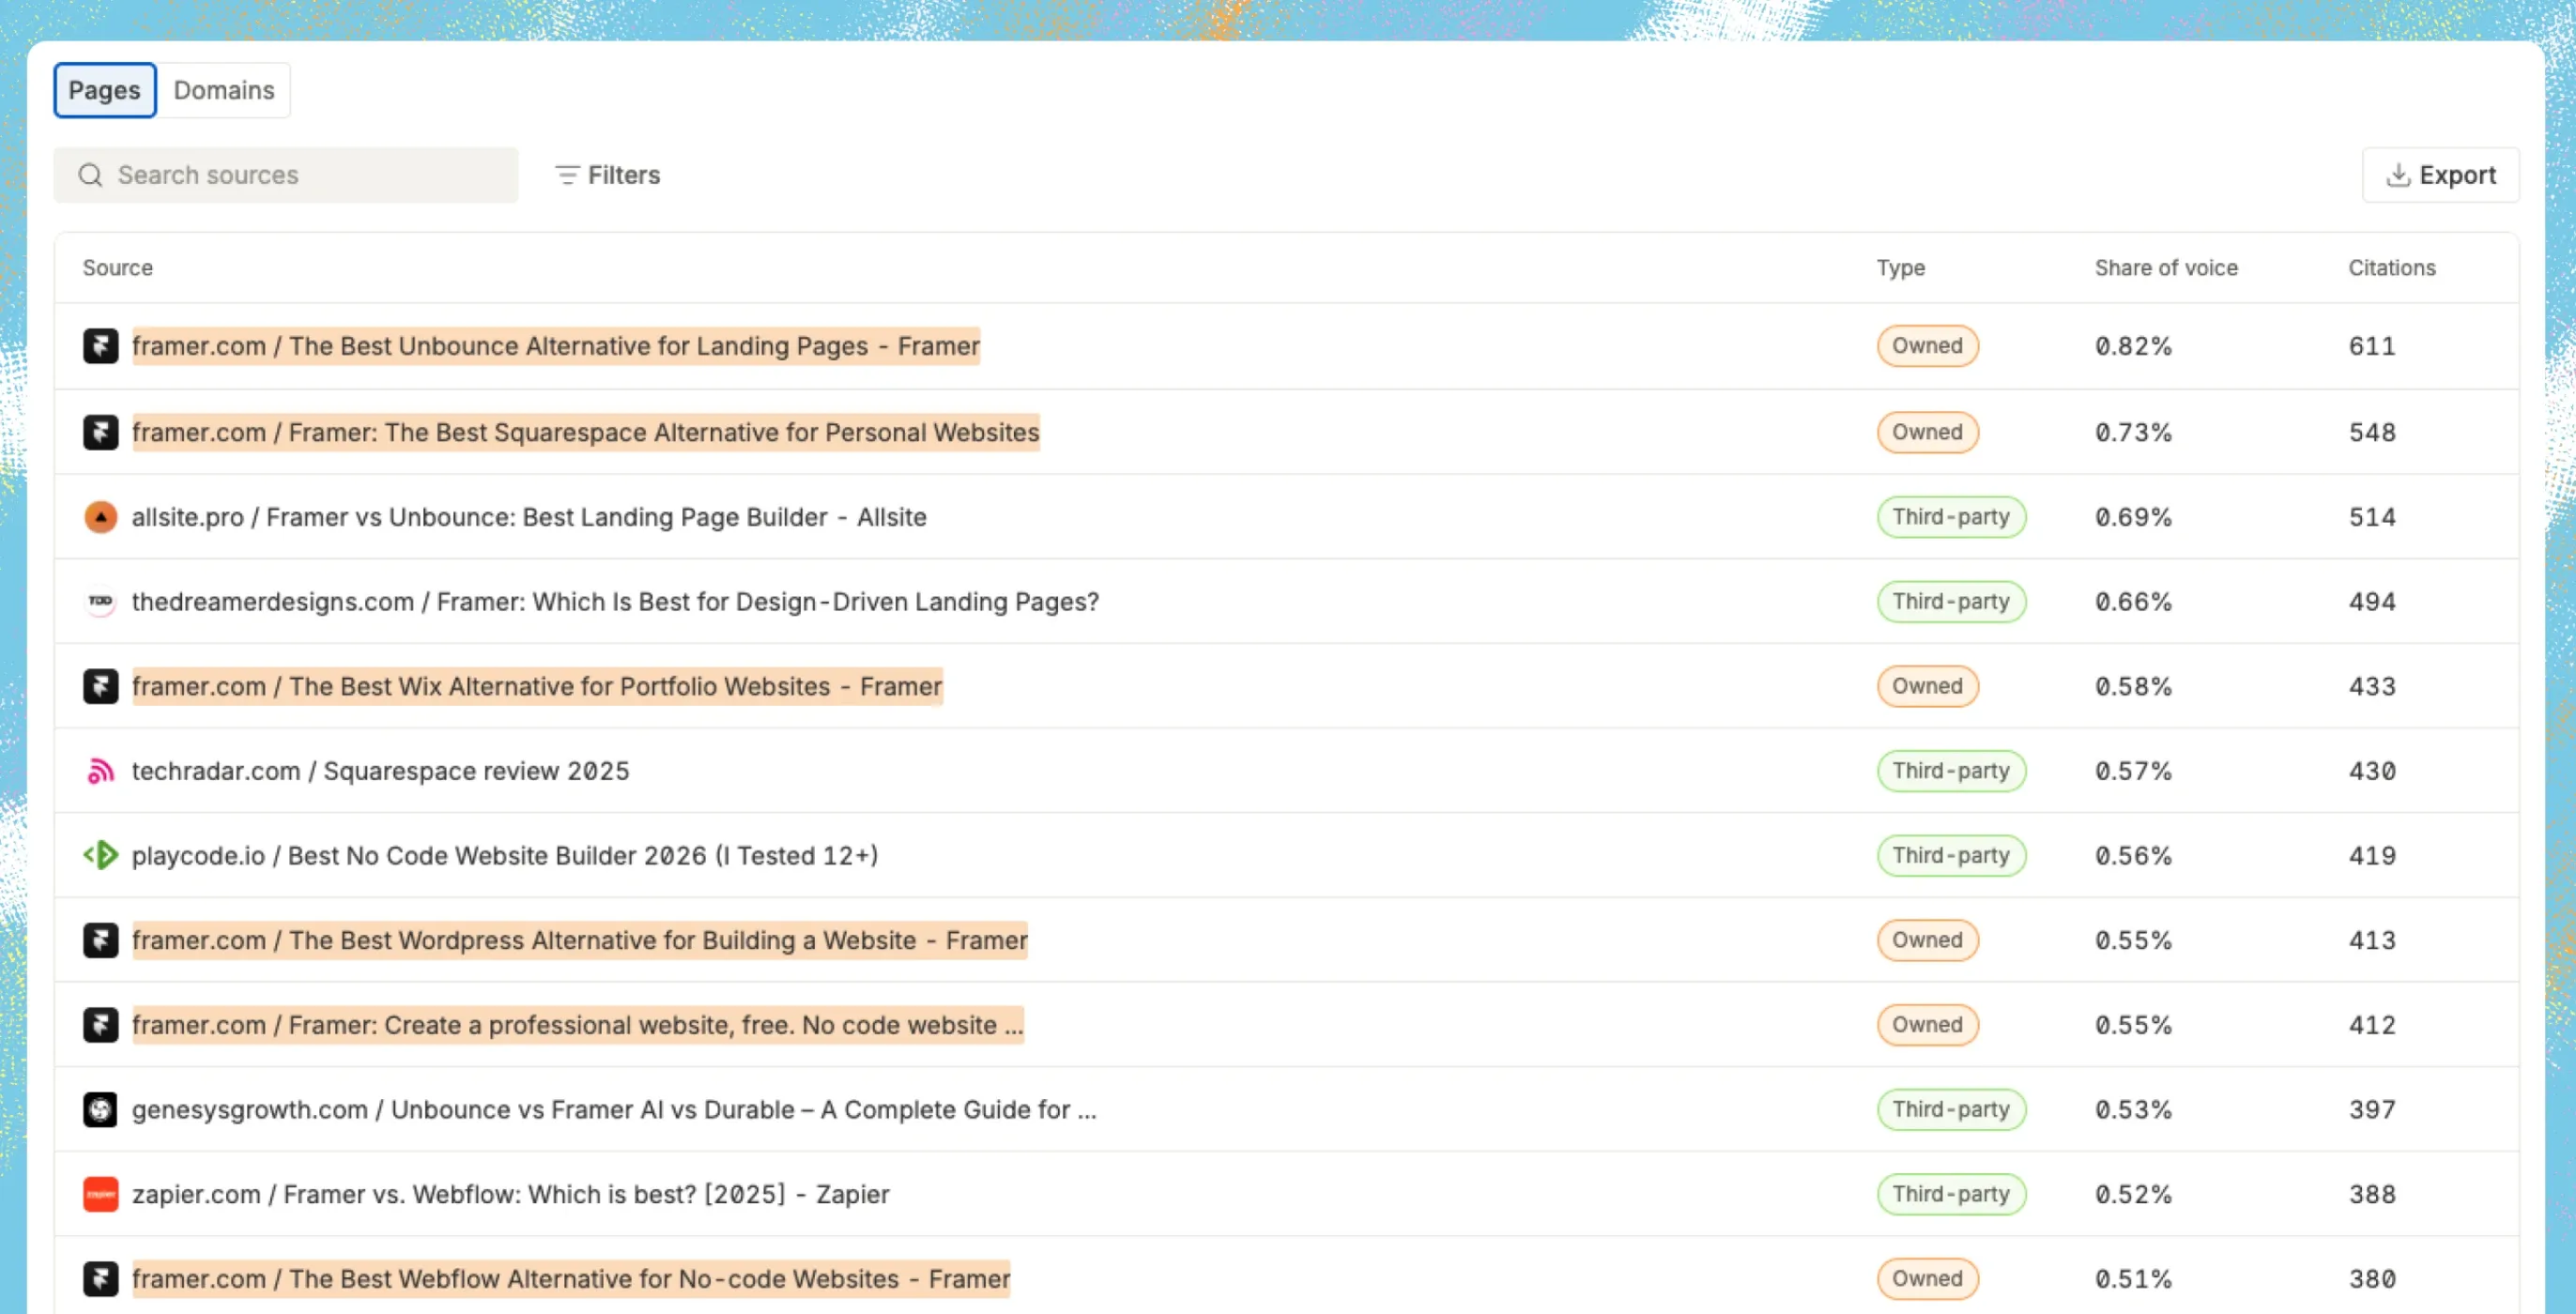
Task: Click the Framer favicon on the Create a professional website row
Action: 101,1025
